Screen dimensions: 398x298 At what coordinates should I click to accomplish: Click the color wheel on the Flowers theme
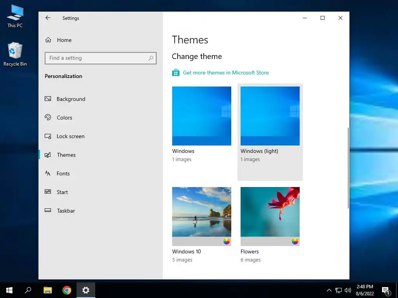(295, 241)
